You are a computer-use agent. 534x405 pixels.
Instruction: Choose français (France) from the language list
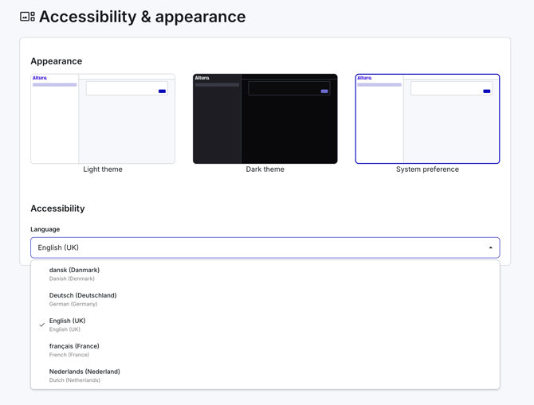point(265,350)
